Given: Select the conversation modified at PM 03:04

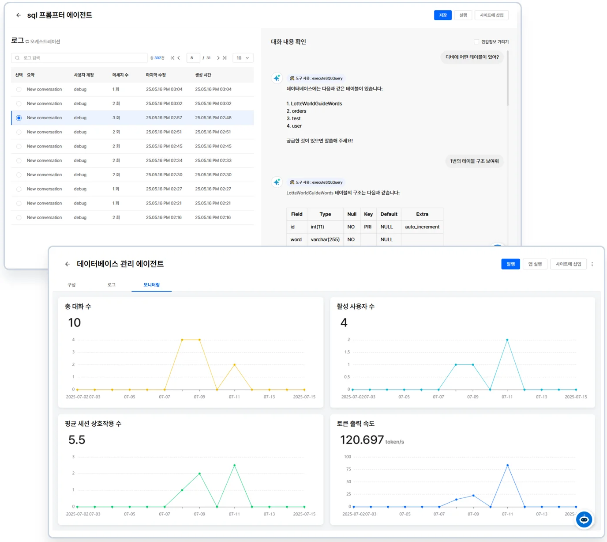Looking at the screenshot, I should 19,89.
